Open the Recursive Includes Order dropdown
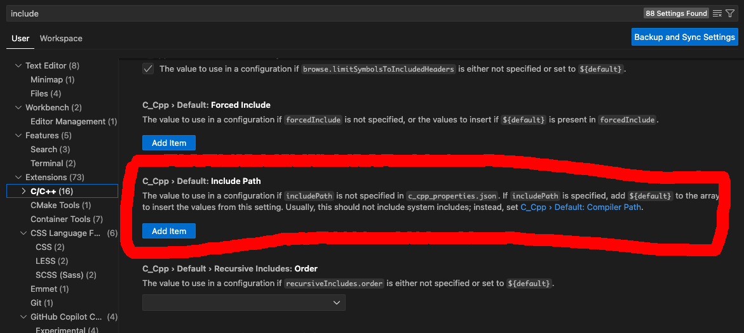 pos(244,303)
